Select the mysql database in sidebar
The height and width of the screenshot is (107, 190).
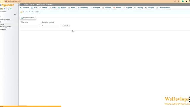tap(1, 22)
